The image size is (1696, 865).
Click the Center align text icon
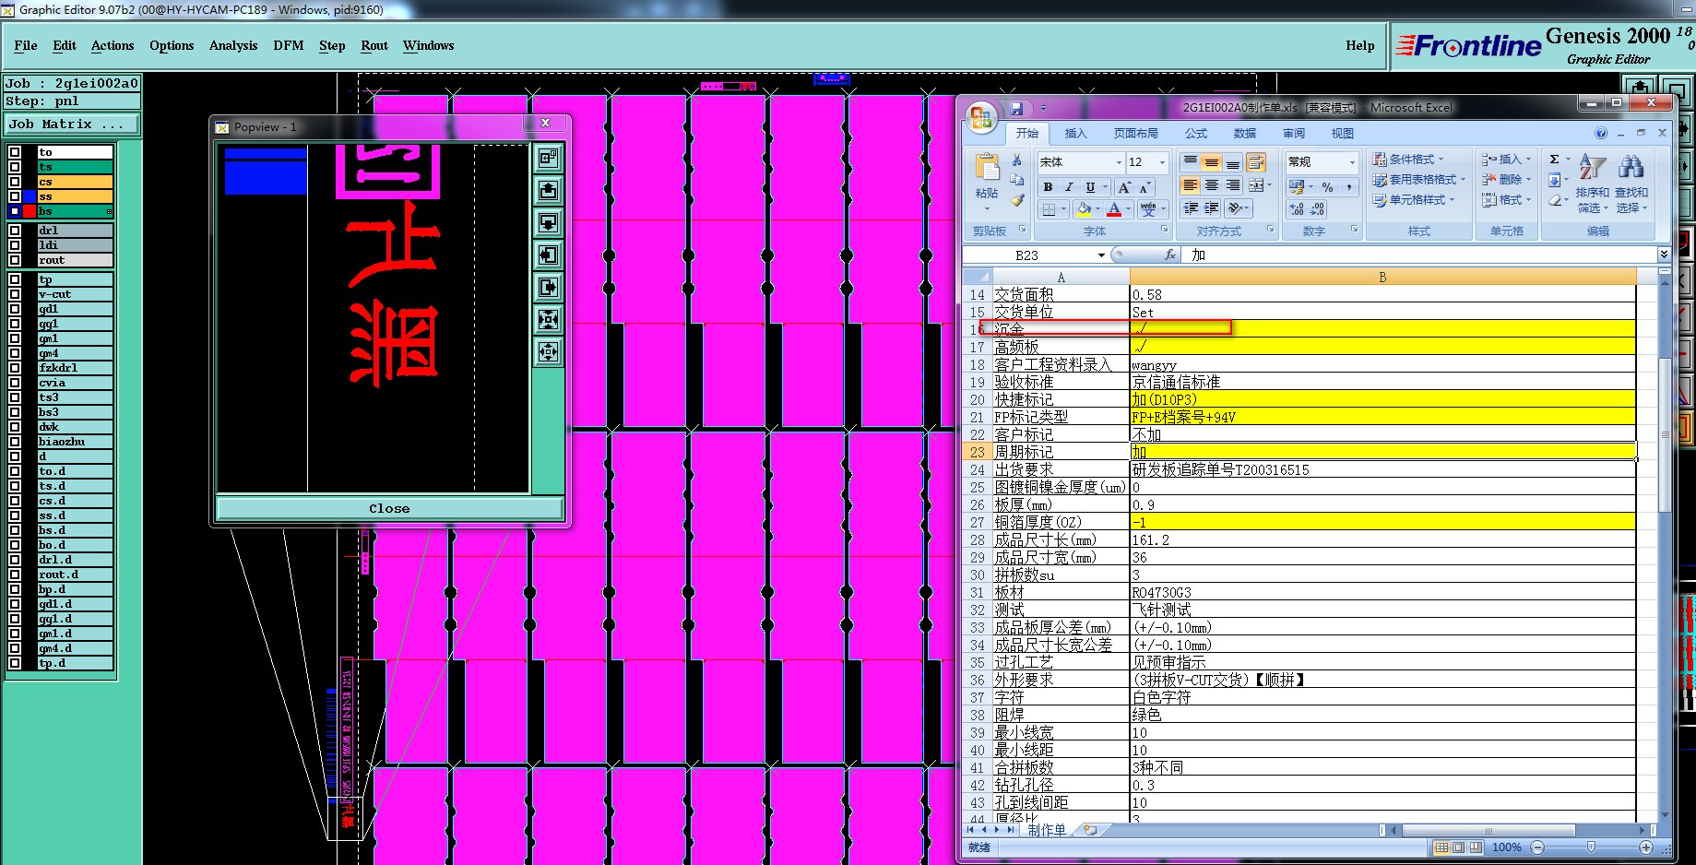[x=1212, y=185]
